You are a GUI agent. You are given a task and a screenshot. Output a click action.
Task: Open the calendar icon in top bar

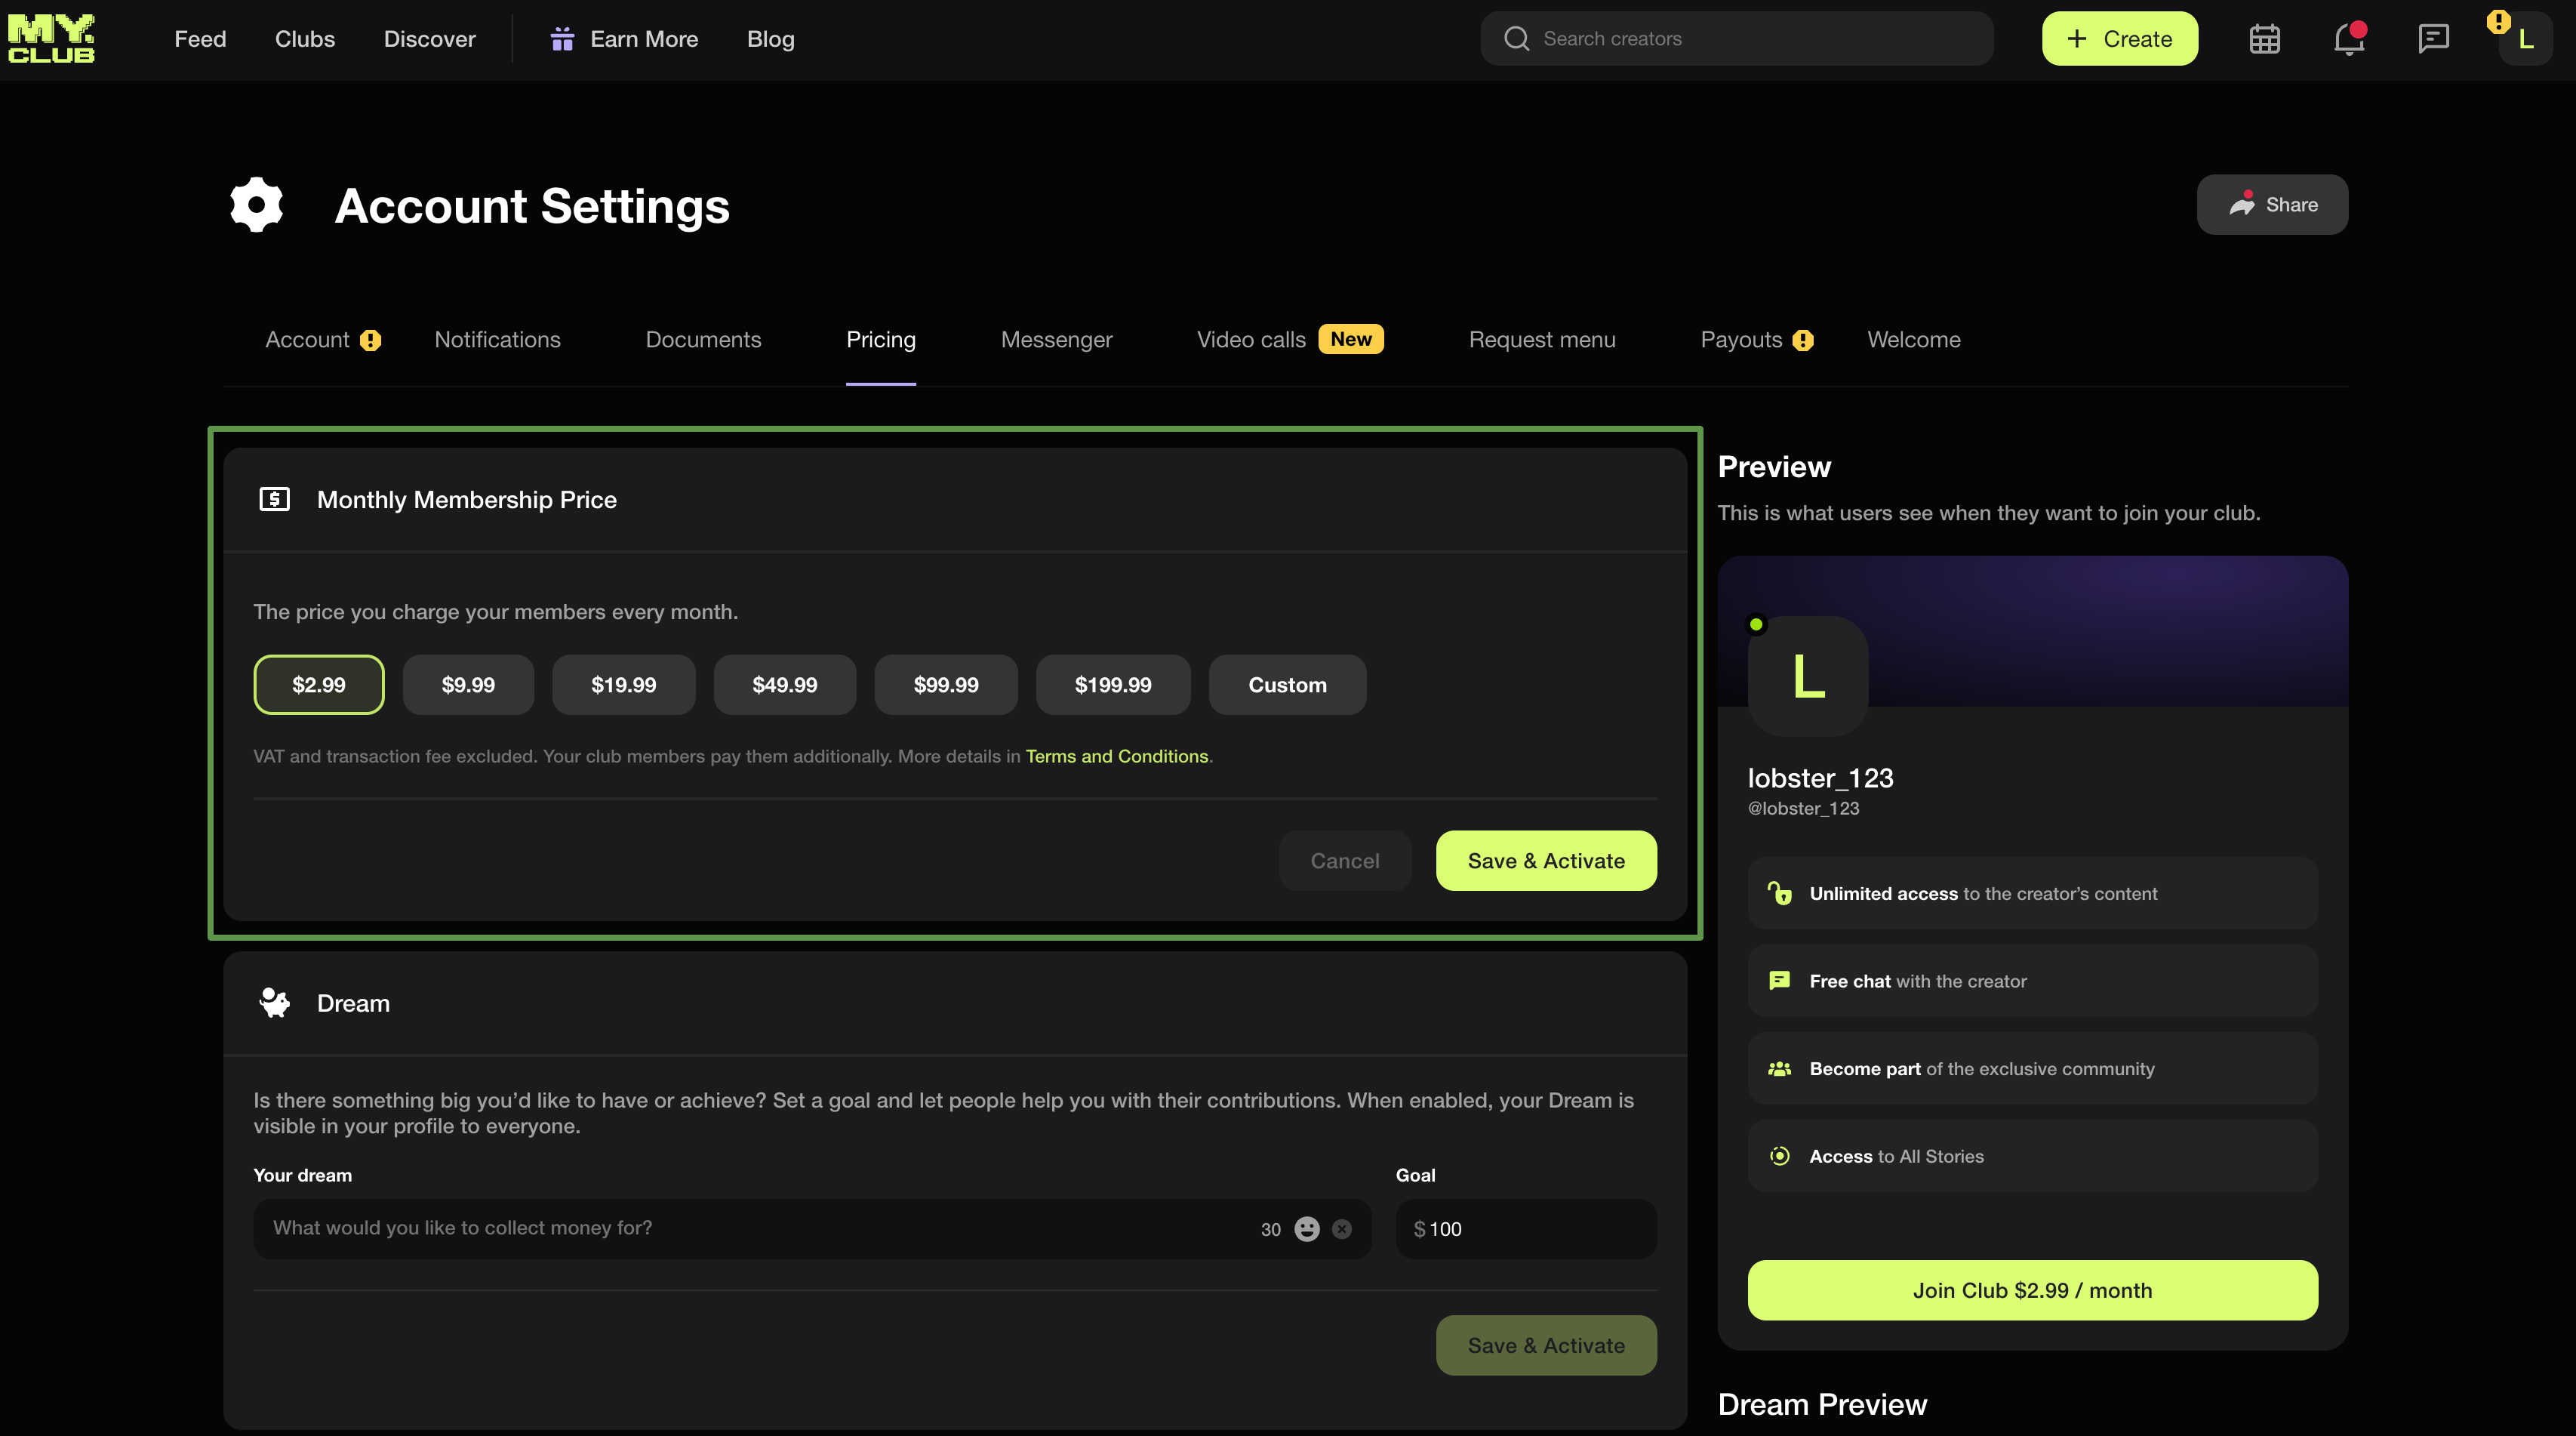pyautogui.click(x=2264, y=38)
